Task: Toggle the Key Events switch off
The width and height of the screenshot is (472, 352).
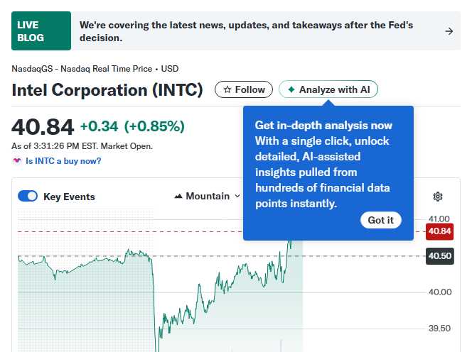Action: [x=27, y=197]
